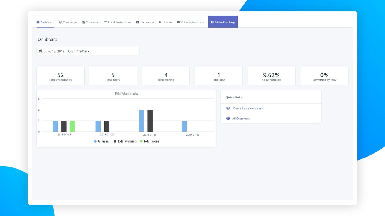Click the Customers people icon
Screen dimensions: 385x216
tap(84, 22)
